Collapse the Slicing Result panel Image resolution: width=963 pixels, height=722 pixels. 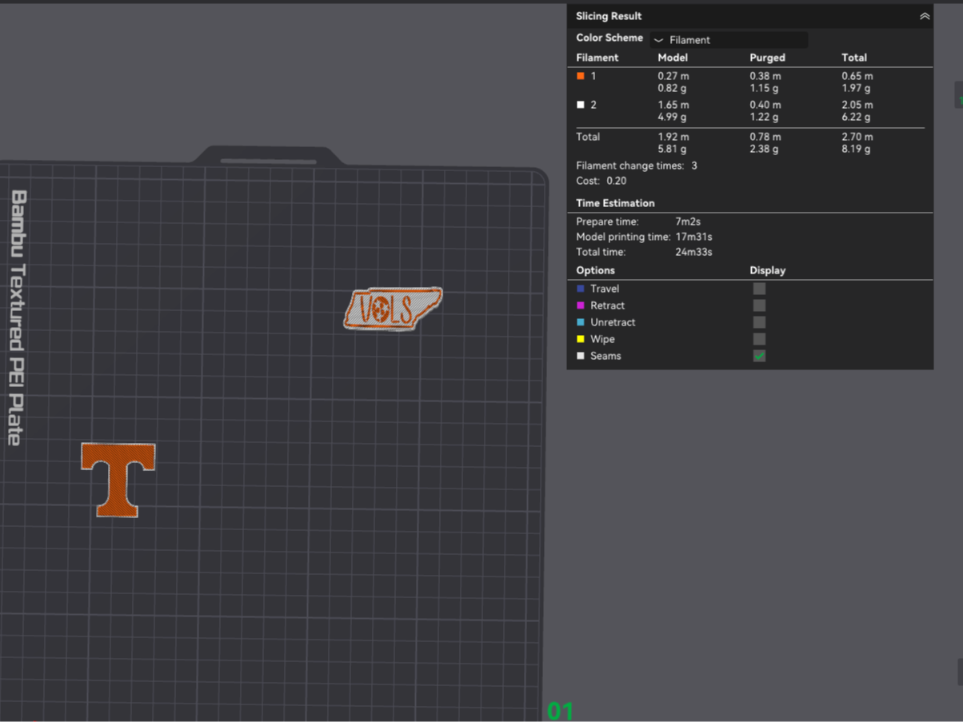click(x=925, y=16)
